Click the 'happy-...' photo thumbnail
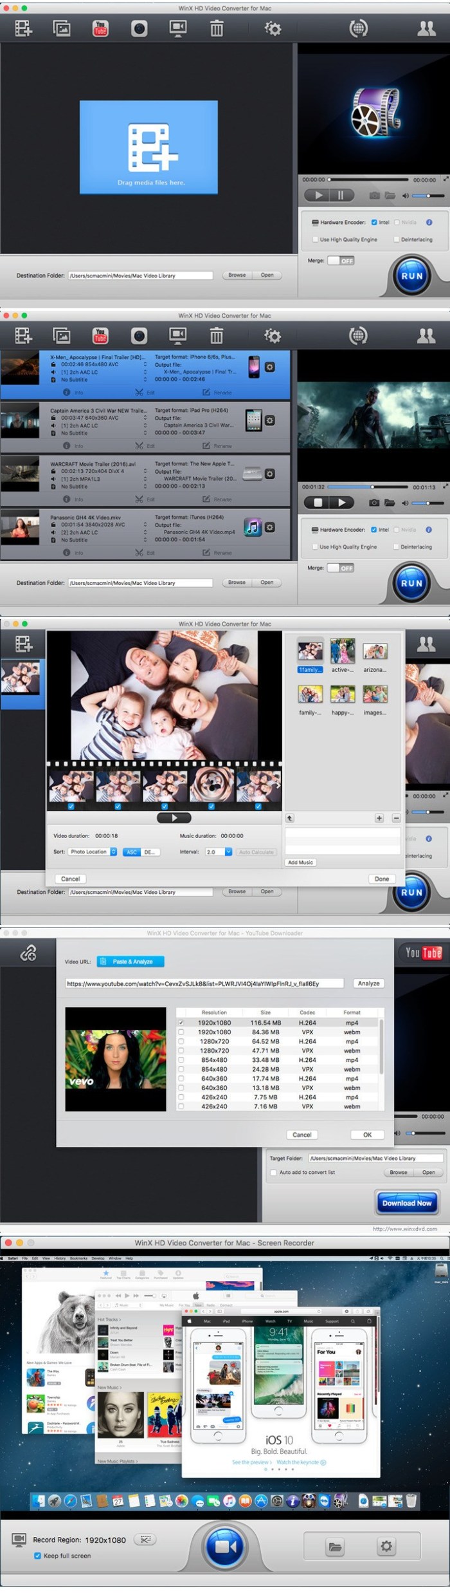 343,695
